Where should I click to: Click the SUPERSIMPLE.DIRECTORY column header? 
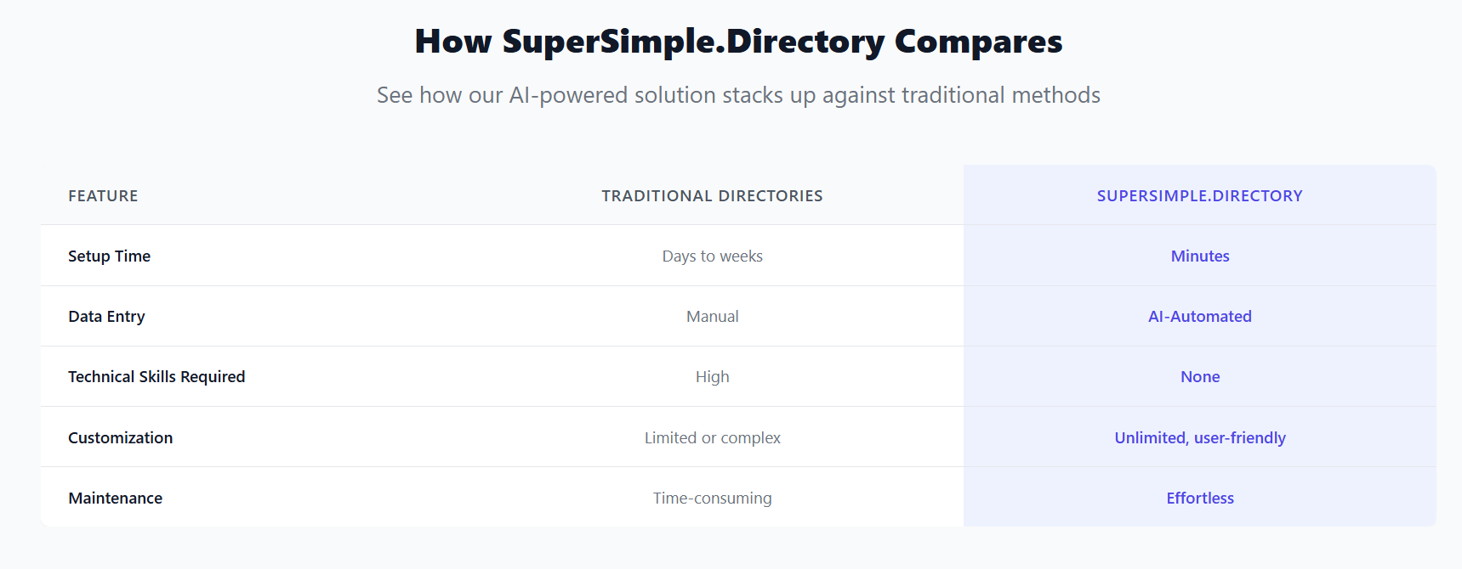pyautogui.click(x=1199, y=196)
